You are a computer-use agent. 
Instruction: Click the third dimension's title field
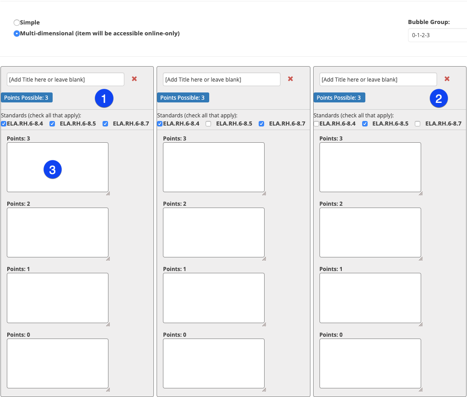[x=378, y=79]
